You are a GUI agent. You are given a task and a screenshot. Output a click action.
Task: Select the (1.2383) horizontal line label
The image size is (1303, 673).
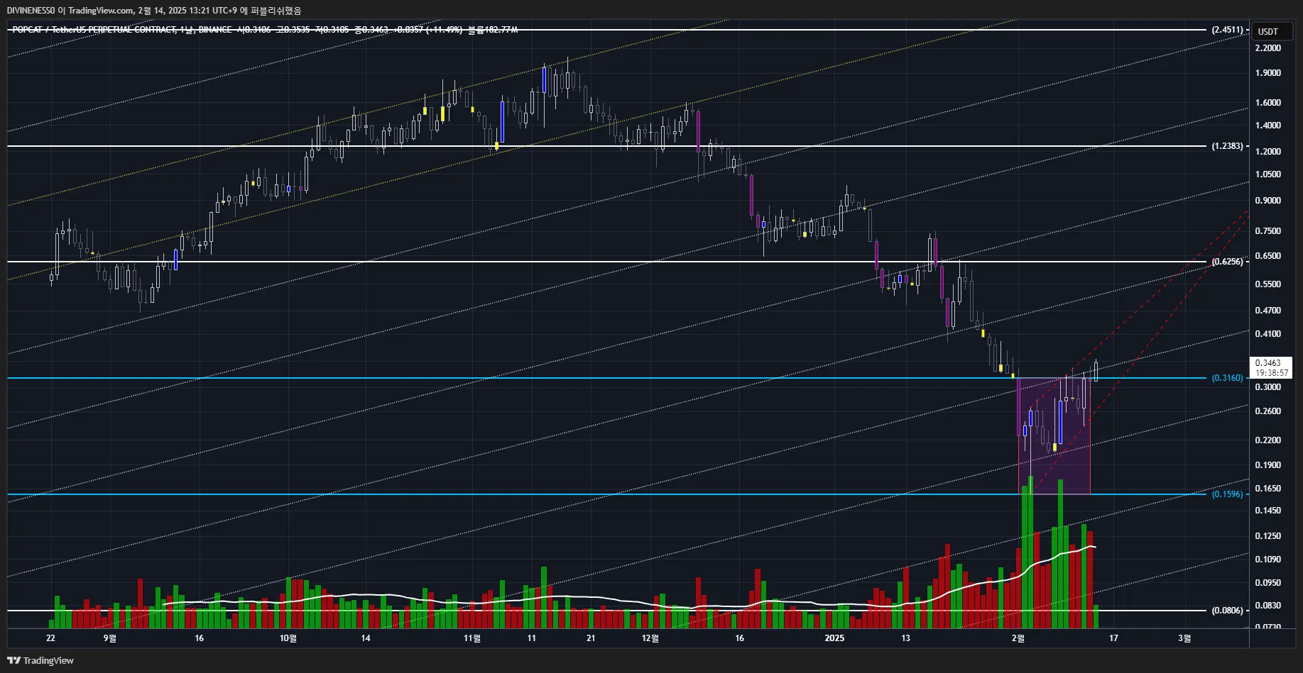(x=1227, y=146)
